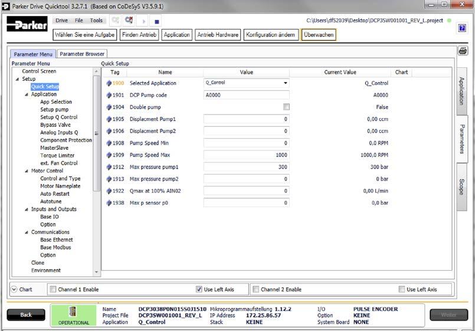This screenshot has width=475, height=331.
Task: Click parameter icon for tag 1908
Action: [109, 143]
